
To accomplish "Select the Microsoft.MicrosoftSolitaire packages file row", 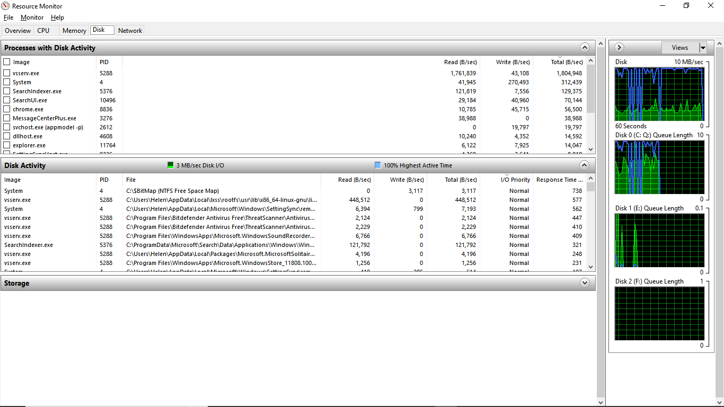I will 293,254.
